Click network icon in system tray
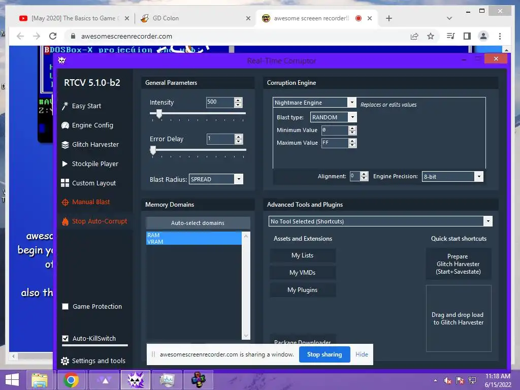The height and width of the screenshot is (390, 520). click(472, 380)
